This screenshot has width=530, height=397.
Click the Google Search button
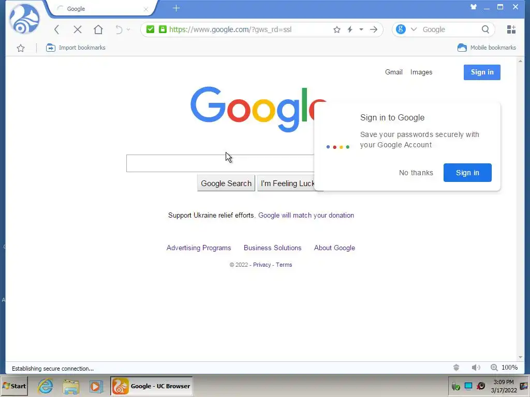tap(226, 184)
